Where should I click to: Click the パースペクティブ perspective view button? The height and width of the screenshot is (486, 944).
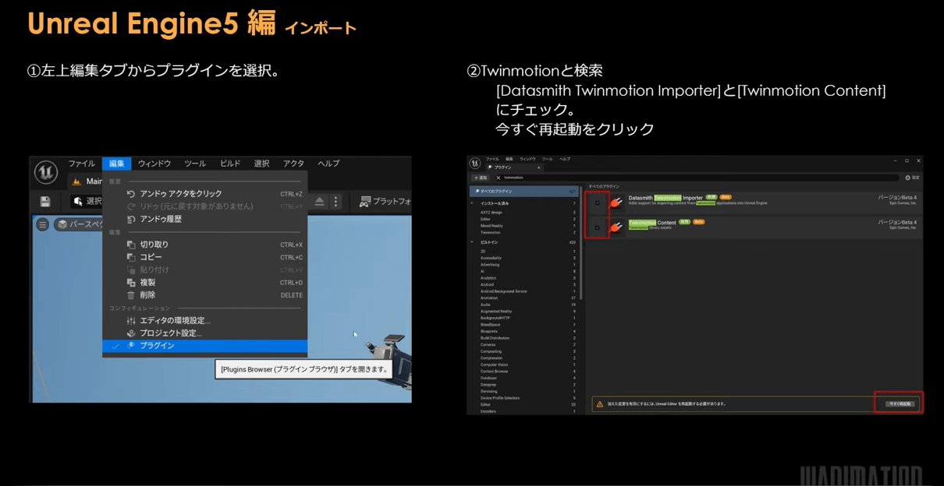(79, 224)
